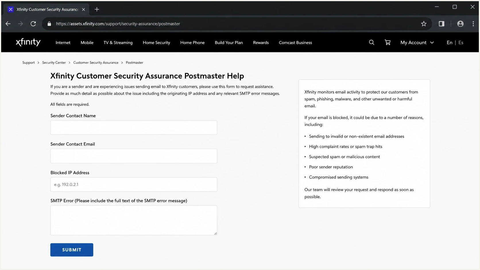Click the SUBMIT button

tap(72, 250)
